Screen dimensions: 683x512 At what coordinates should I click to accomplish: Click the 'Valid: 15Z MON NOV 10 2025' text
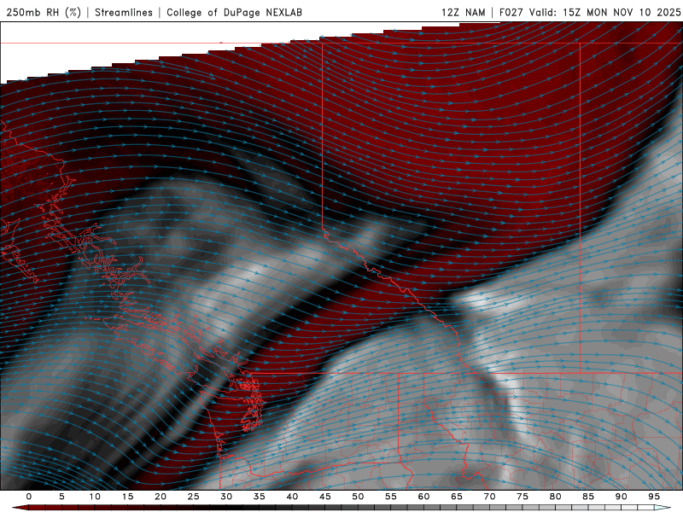tap(604, 12)
